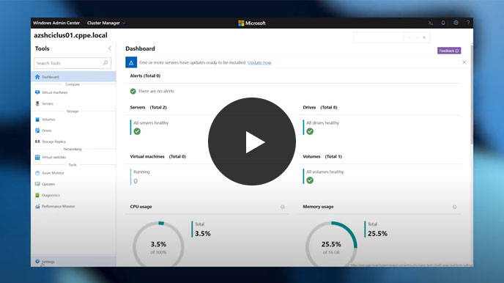Click the CPU usage info icon

(x=283, y=207)
